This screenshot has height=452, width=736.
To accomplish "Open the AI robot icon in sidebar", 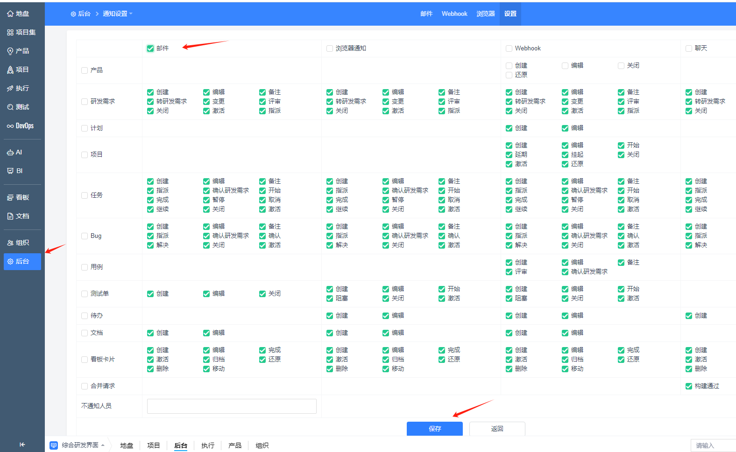I will pyautogui.click(x=10, y=153).
